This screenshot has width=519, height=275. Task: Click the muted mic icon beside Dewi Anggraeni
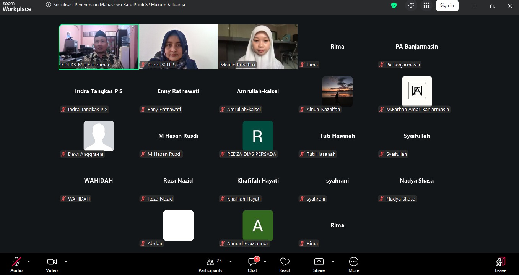click(63, 154)
